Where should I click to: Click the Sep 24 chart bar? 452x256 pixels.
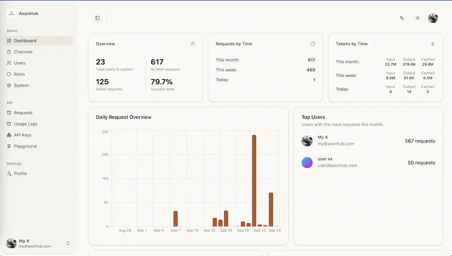pyautogui.click(x=271, y=210)
